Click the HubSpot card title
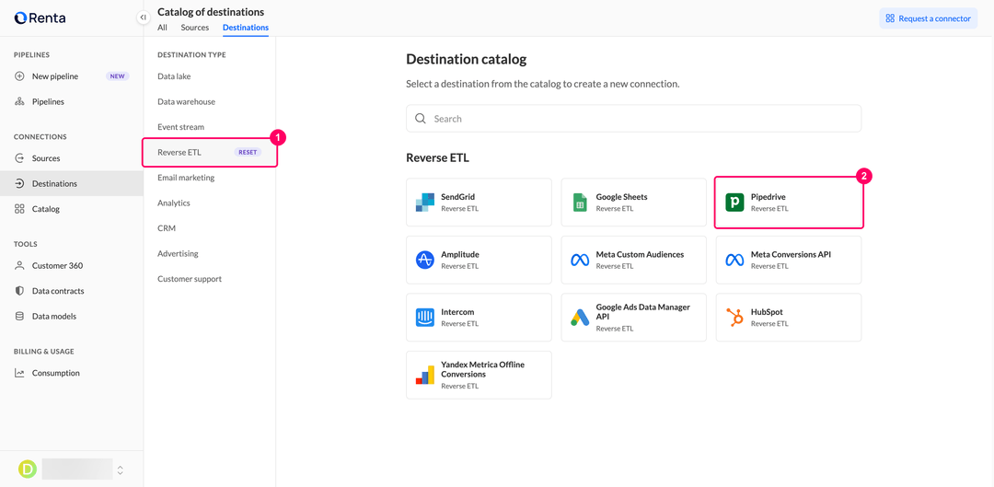Image resolution: width=994 pixels, height=487 pixels. coord(767,312)
